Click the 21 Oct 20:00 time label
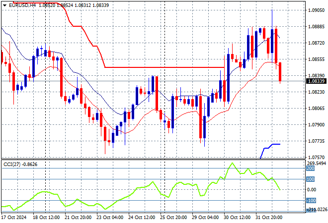 tap(78, 218)
